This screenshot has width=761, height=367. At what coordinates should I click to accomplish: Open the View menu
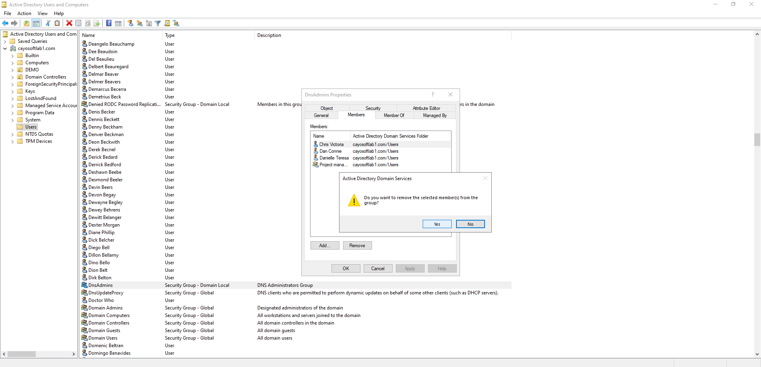coord(42,13)
